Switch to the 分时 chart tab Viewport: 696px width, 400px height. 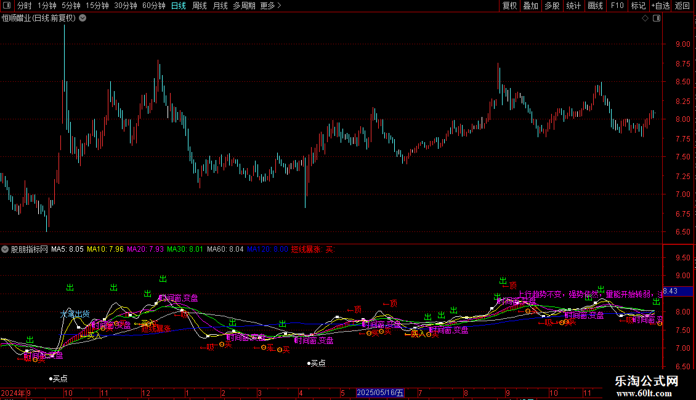coord(25,6)
